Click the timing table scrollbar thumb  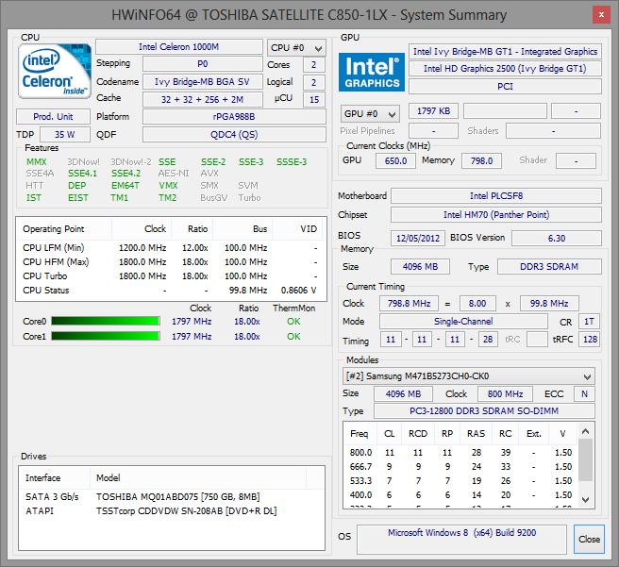point(586,459)
